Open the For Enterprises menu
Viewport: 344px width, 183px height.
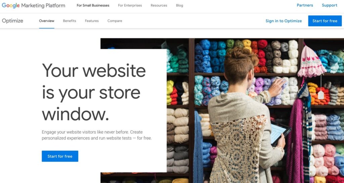[130, 5]
